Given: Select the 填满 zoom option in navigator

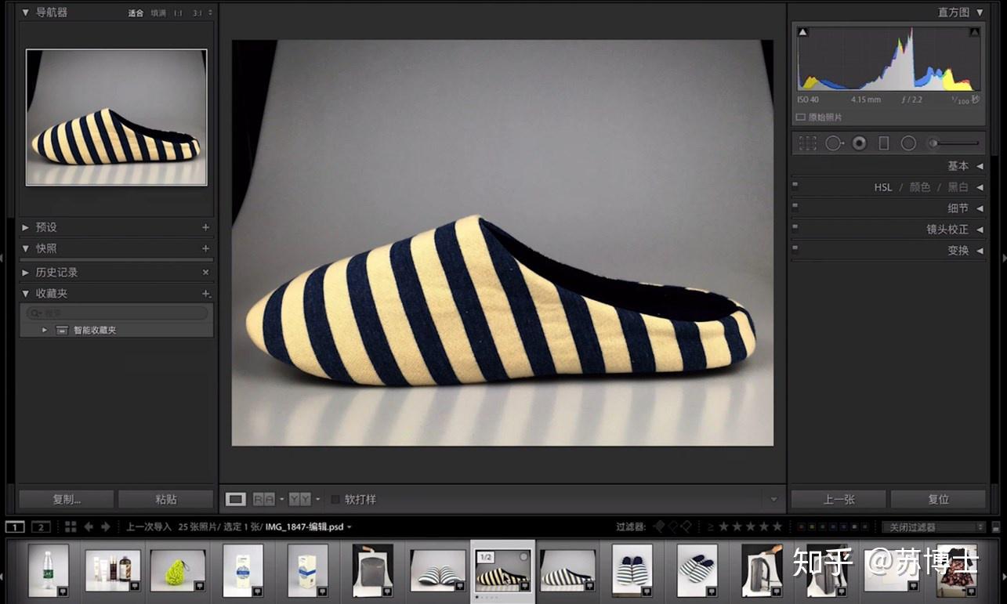Looking at the screenshot, I should click(x=158, y=13).
